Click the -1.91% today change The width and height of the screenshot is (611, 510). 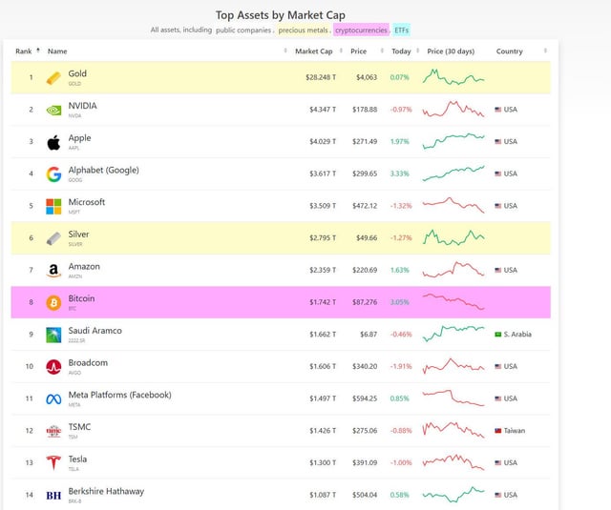pyautogui.click(x=401, y=366)
